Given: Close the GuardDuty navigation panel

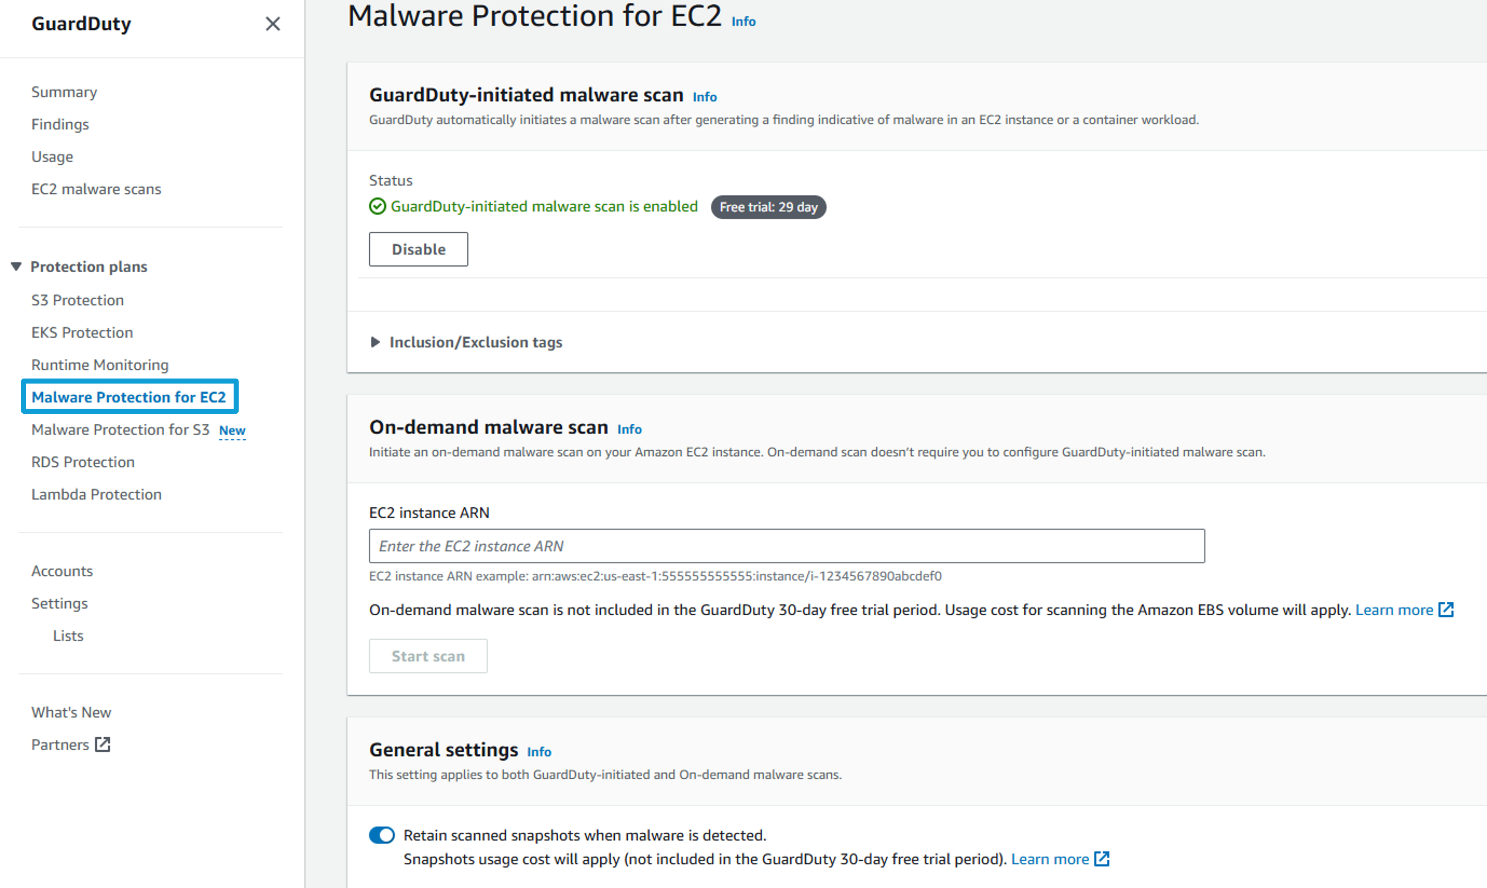Looking at the screenshot, I should click(273, 24).
